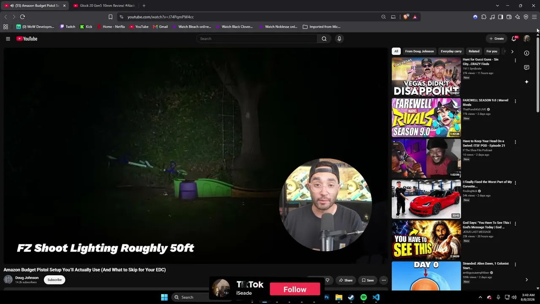Open the Brave Wallet icon

pyautogui.click(x=509, y=17)
